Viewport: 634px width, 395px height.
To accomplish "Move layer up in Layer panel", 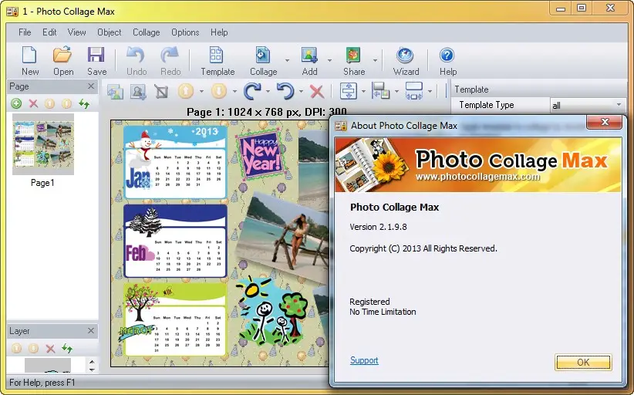I will pos(16,348).
